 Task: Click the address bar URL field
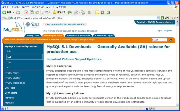[x=85, y=18]
